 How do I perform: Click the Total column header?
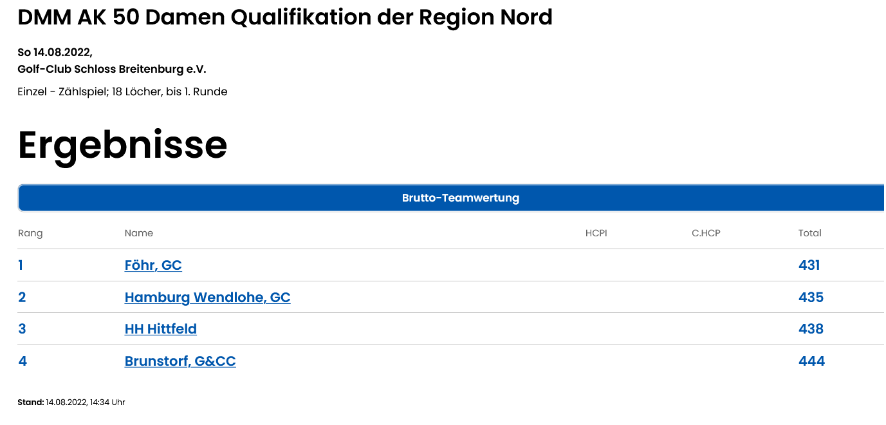[x=810, y=233]
